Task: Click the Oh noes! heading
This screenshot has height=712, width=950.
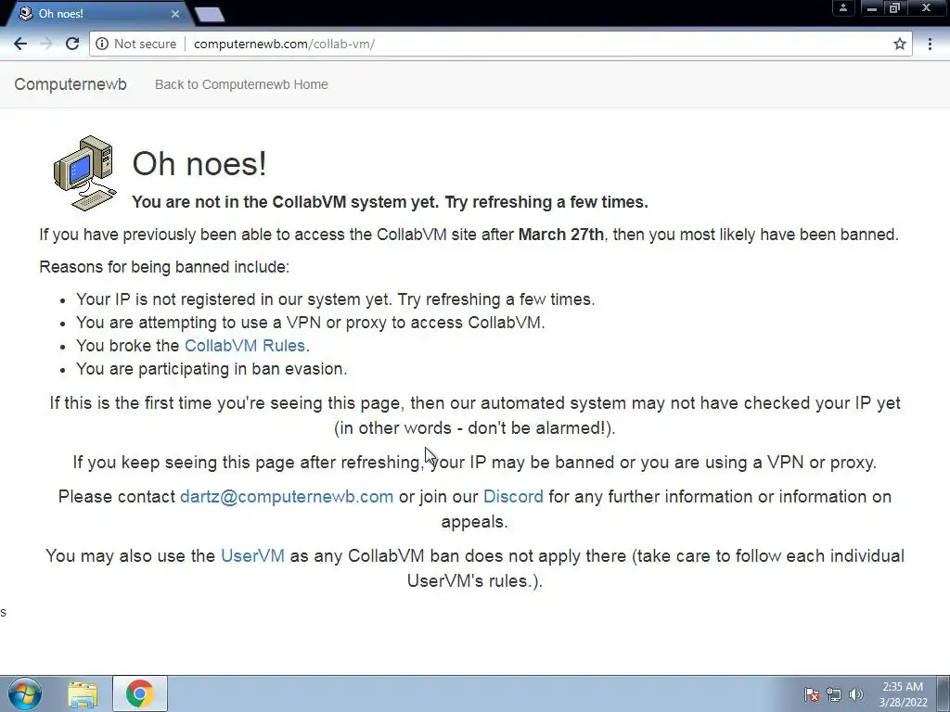Action: point(199,163)
